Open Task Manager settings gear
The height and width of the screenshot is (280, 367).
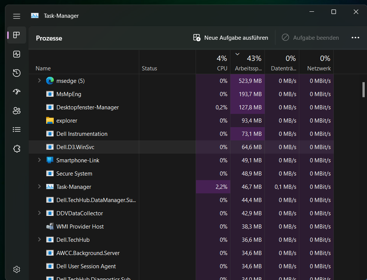point(17,269)
